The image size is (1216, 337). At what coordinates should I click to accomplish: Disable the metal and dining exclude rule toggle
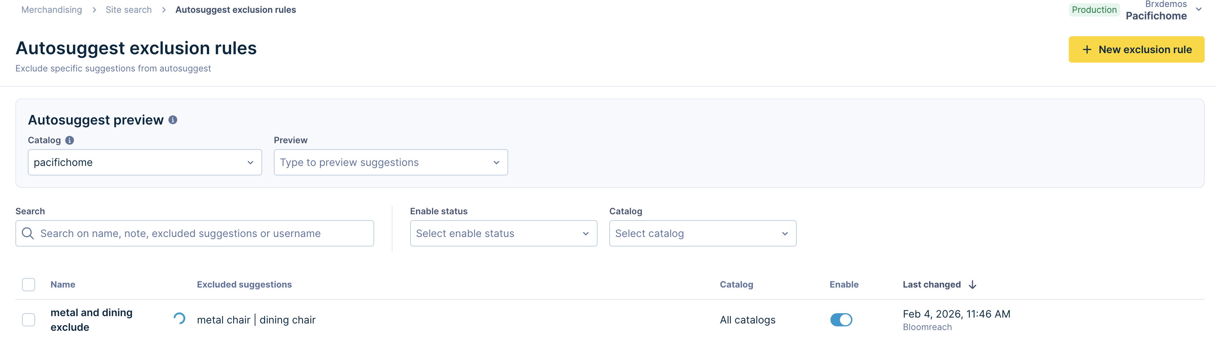pos(841,319)
